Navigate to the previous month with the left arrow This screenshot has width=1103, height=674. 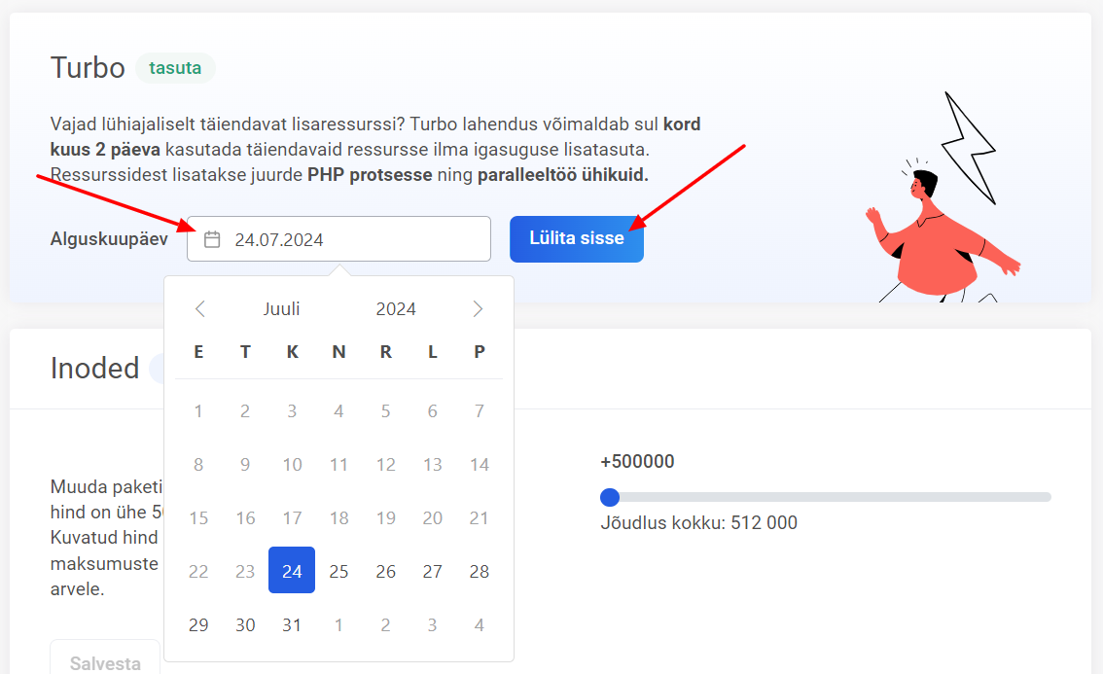199,308
